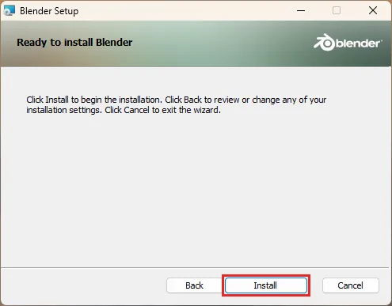Click the 'Blender Setup' window title text
392x306 pixels.
coord(49,11)
